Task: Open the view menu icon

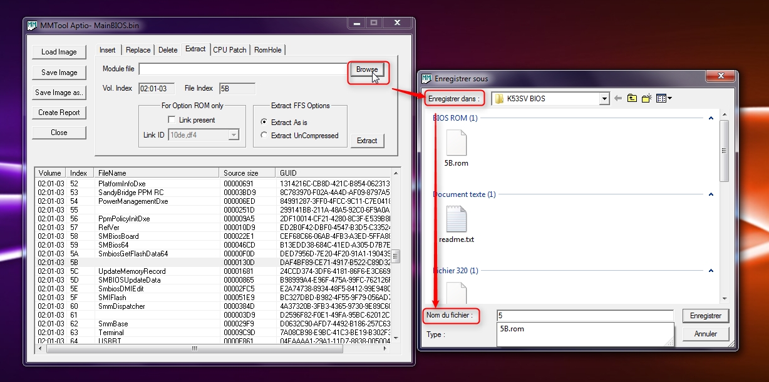Action: tap(663, 98)
